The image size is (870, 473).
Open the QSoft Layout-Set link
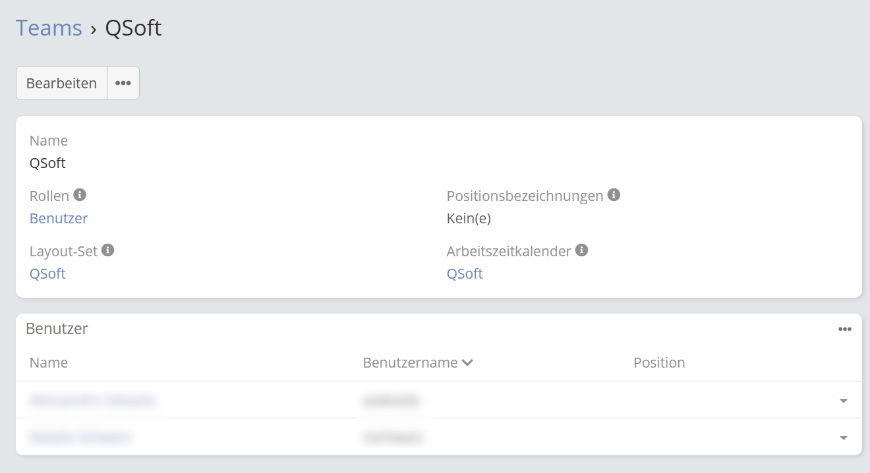(47, 273)
